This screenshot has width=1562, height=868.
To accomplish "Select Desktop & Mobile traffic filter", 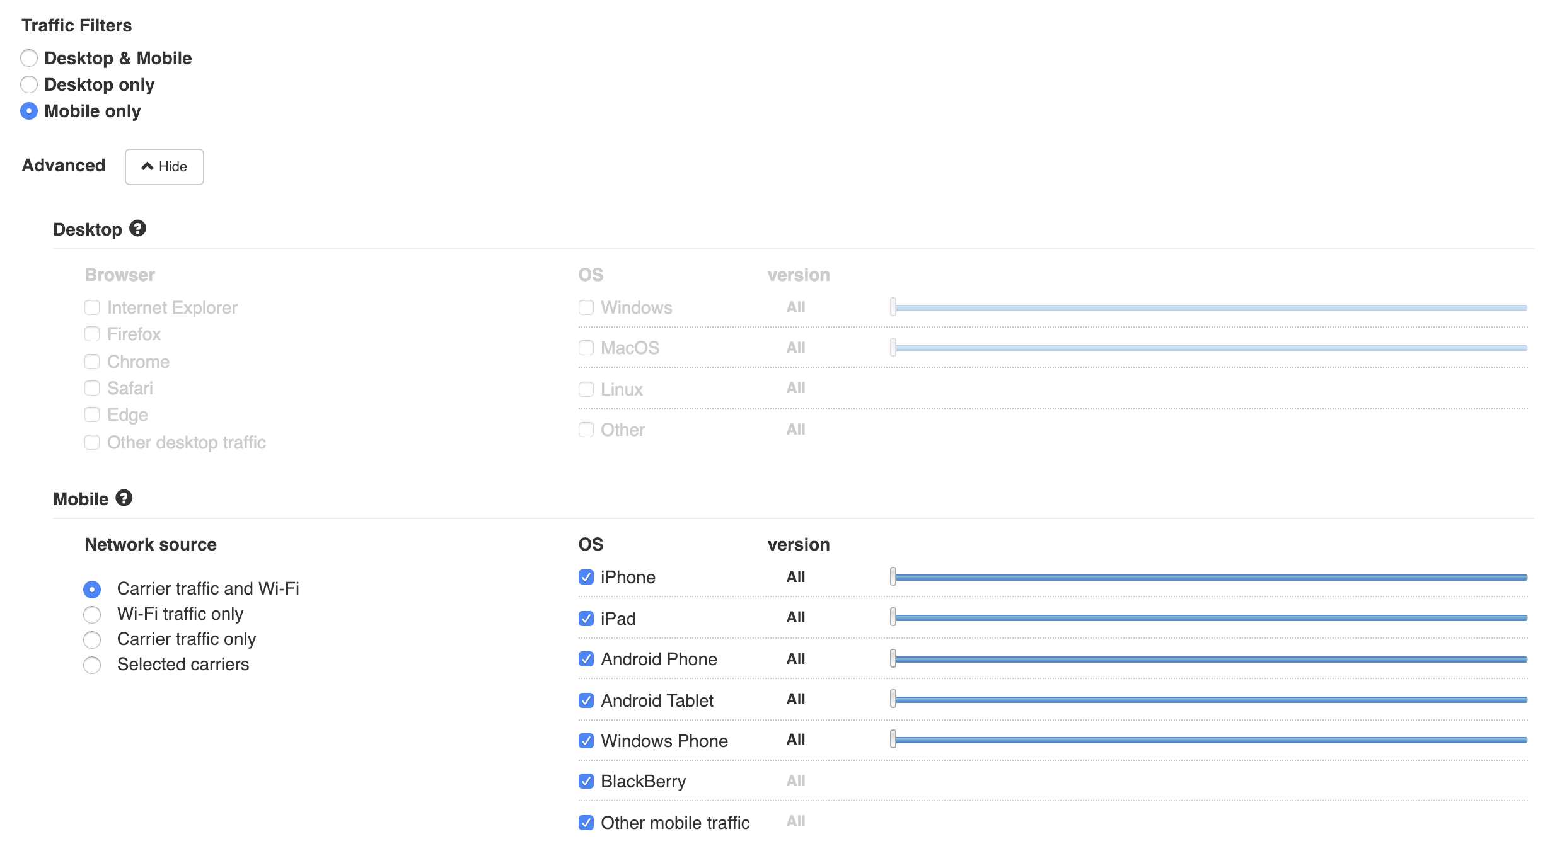I will [x=29, y=58].
